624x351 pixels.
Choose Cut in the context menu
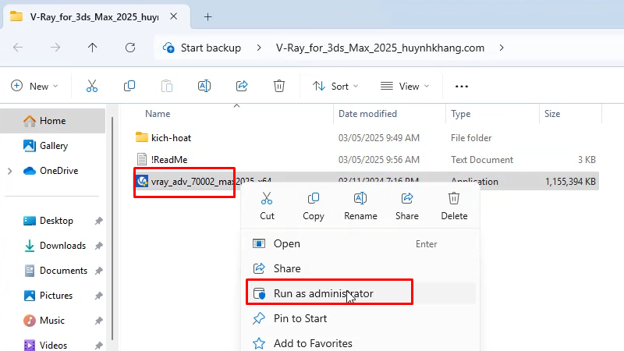(x=267, y=206)
